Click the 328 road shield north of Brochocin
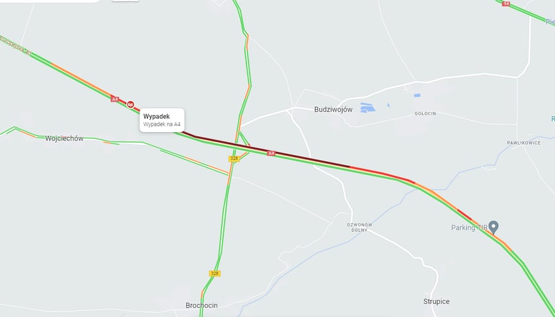The height and width of the screenshot is (317, 555). [215, 273]
